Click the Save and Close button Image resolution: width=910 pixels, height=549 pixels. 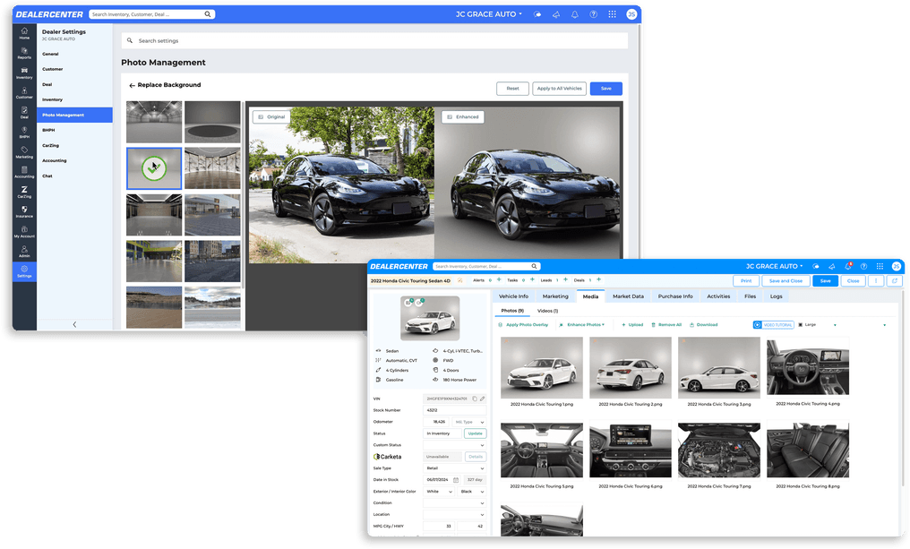pos(786,280)
